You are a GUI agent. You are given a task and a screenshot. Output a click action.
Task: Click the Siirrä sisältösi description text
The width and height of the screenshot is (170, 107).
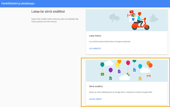click(121, 92)
